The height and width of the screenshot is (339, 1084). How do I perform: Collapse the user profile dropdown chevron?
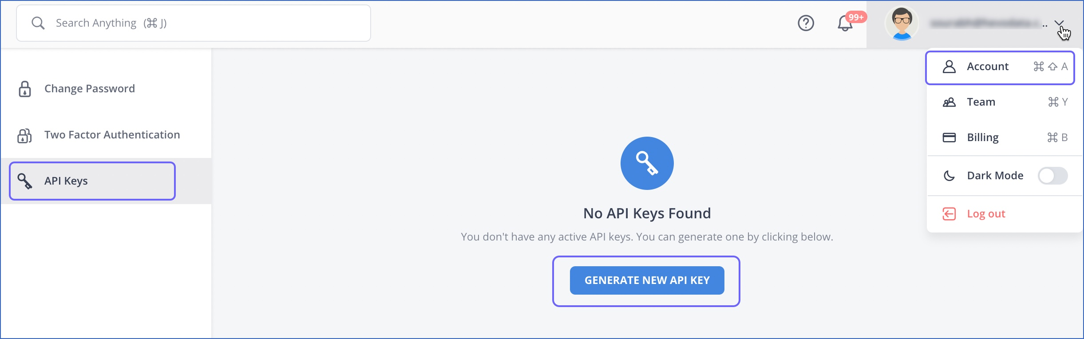1059,23
